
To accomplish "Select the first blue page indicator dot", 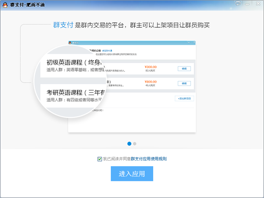I will (x=129, y=143).
